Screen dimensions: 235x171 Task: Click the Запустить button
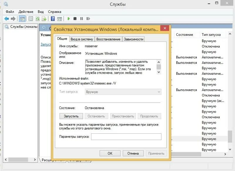pos(71,116)
